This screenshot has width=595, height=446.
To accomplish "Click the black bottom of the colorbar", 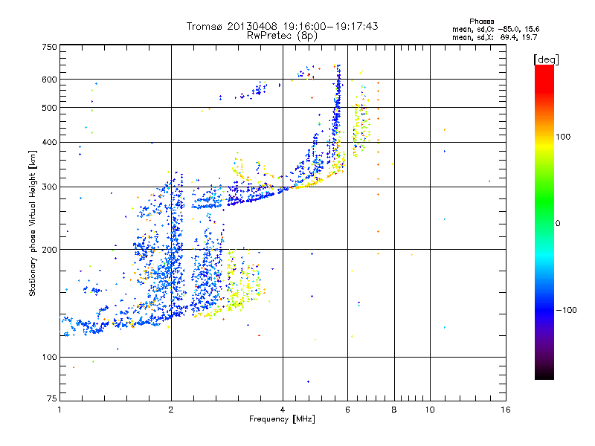I will pos(544,374).
